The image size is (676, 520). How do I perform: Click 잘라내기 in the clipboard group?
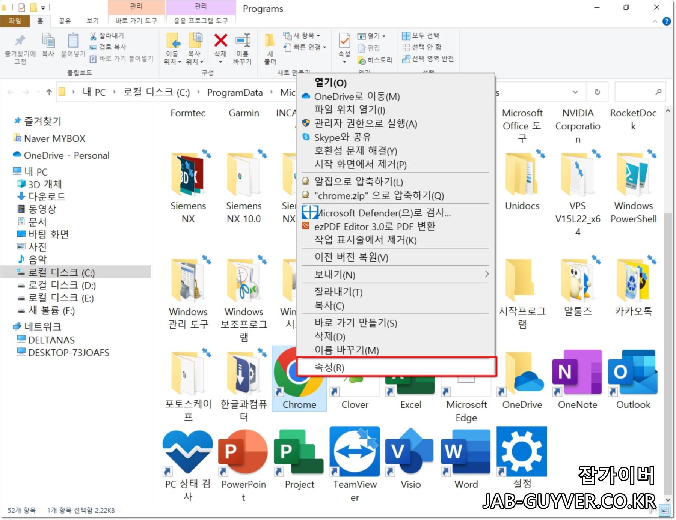[x=107, y=36]
